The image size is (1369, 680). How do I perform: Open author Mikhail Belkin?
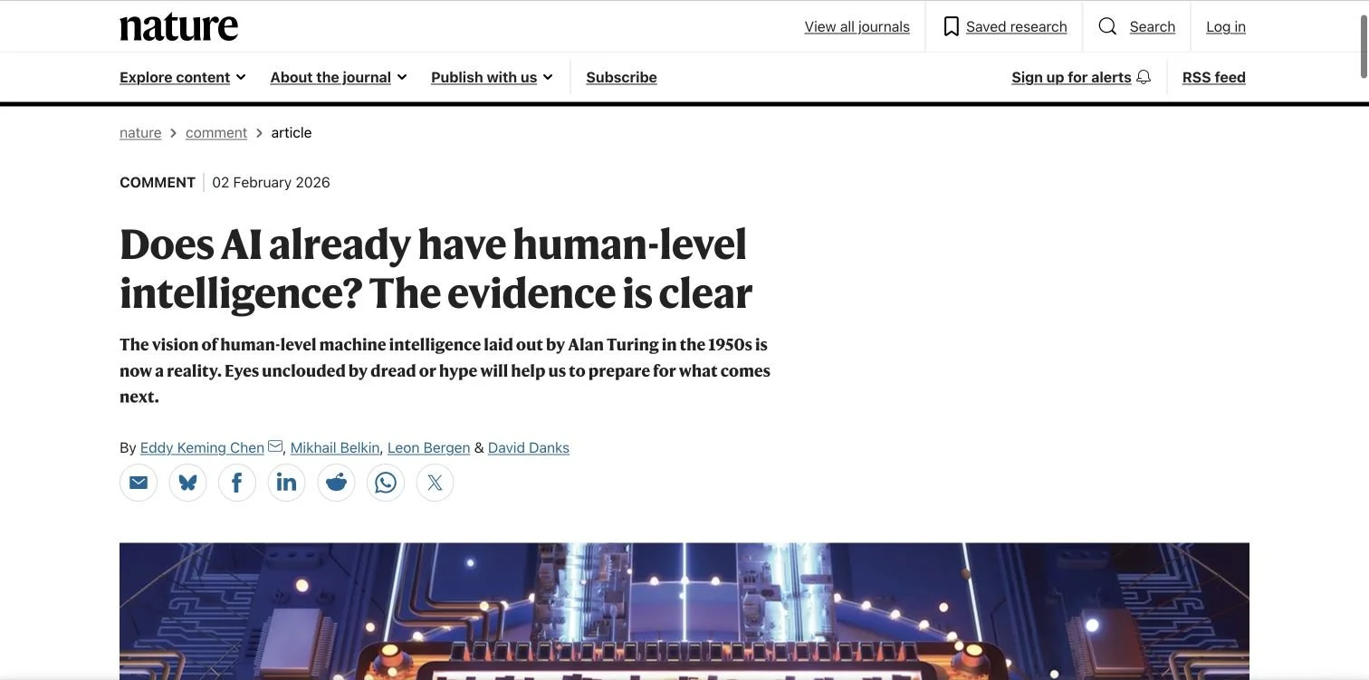pos(335,447)
